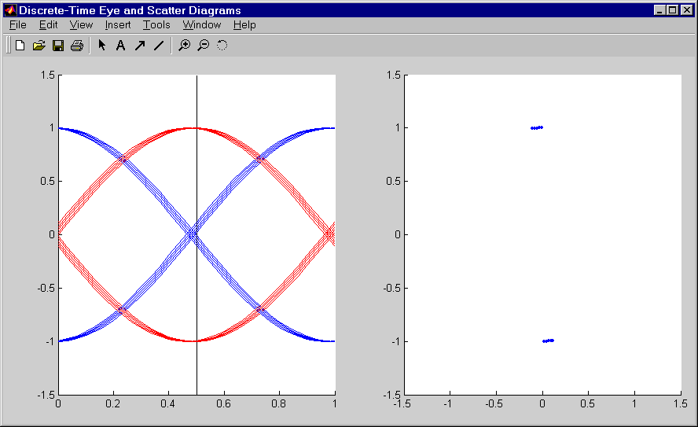Click the New Figure toolbar icon
The image size is (698, 427).
click(x=20, y=46)
